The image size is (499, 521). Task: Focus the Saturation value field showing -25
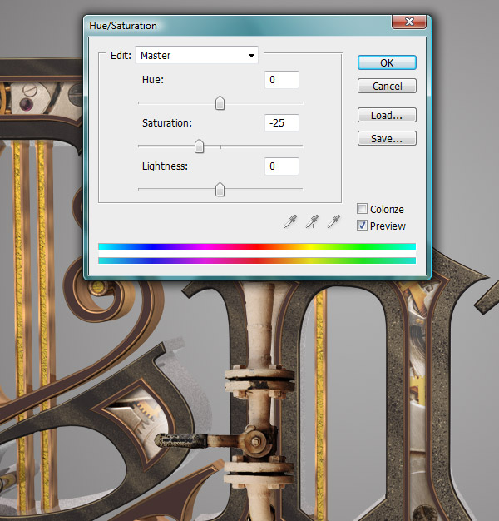(x=282, y=123)
